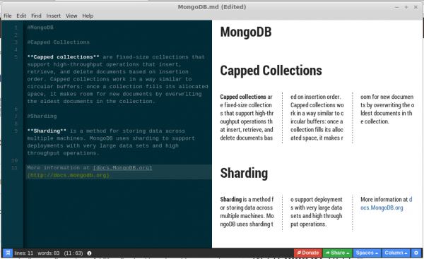This screenshot has height=259, width=424.
Task: Click the Donate button
Action: click(x=307, y=253)
